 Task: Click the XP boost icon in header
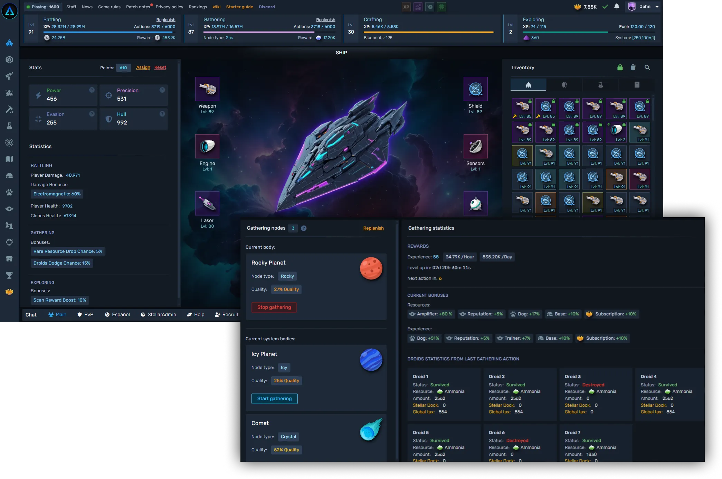(406, 7)
